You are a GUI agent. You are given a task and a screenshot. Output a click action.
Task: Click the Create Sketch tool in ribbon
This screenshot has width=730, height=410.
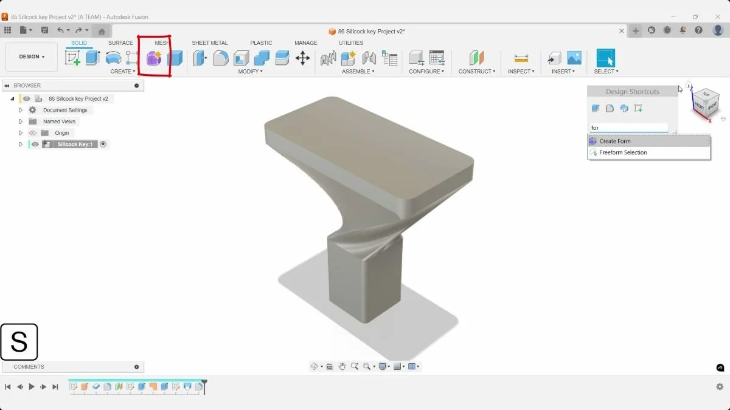coord(72,58)
